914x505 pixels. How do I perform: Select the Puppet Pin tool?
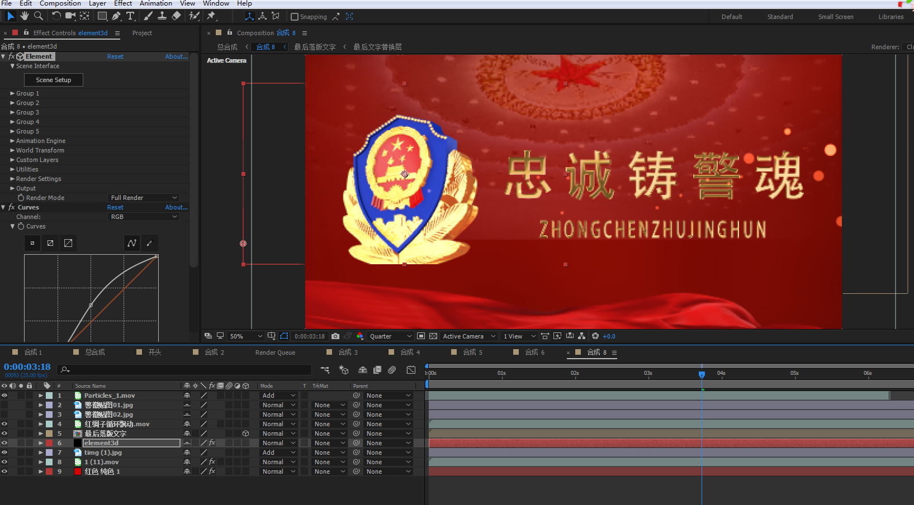(211, 16)
